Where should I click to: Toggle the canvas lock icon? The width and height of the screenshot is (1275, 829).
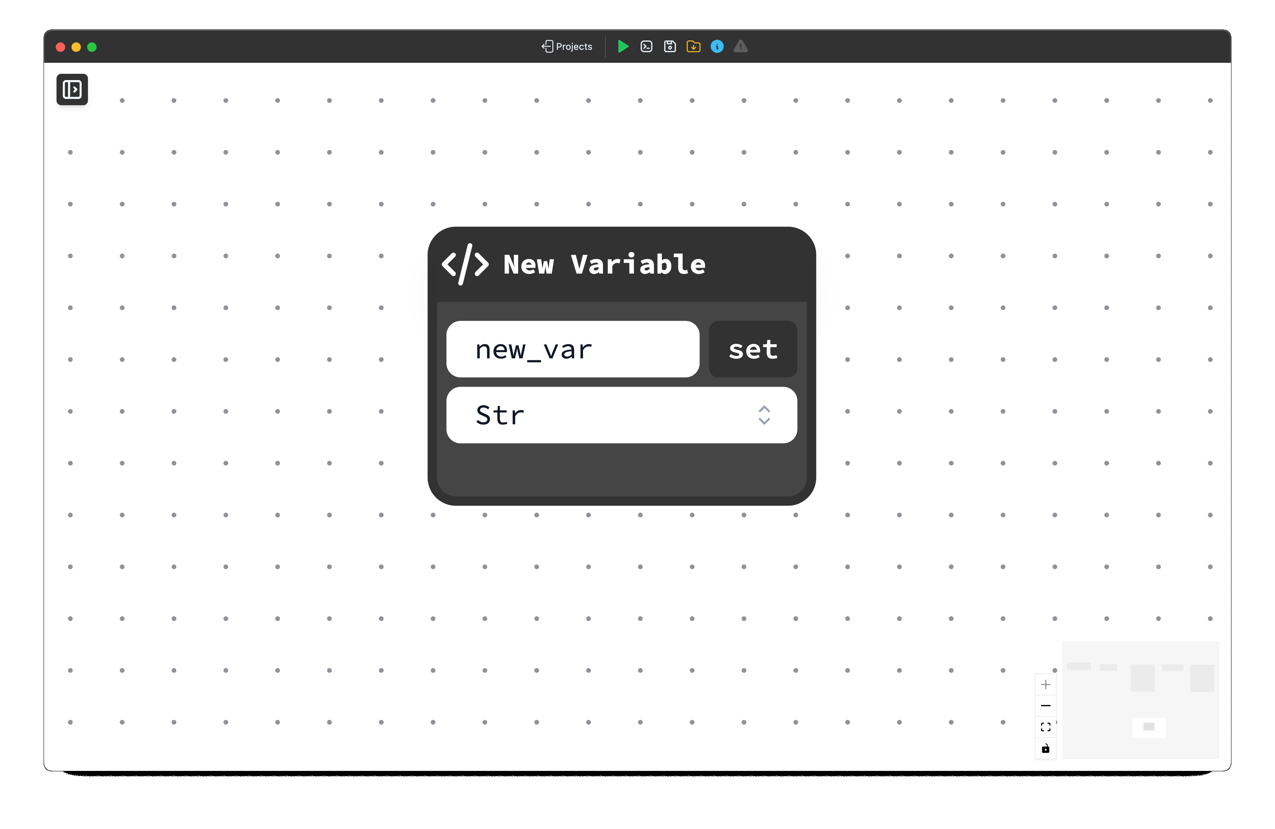pos(1045,748)
